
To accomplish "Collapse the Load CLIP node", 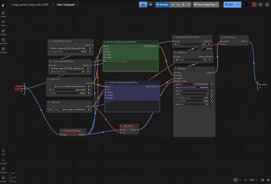I will coord(48,79).
